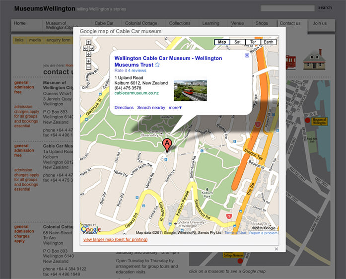The width and height of the screenshot is (346, 279).
Task: Select the enquiry form sub-tab
Action: (x=58, y=40)
